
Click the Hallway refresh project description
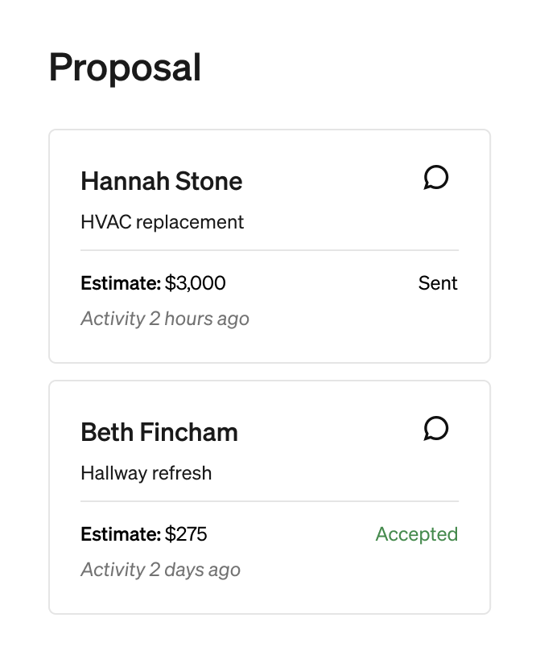pyautogui.click(x=146, y=473)
